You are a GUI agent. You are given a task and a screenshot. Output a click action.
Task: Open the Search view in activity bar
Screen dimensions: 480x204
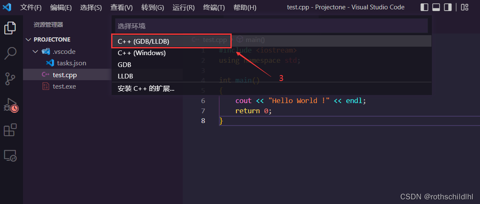(10, 53)
